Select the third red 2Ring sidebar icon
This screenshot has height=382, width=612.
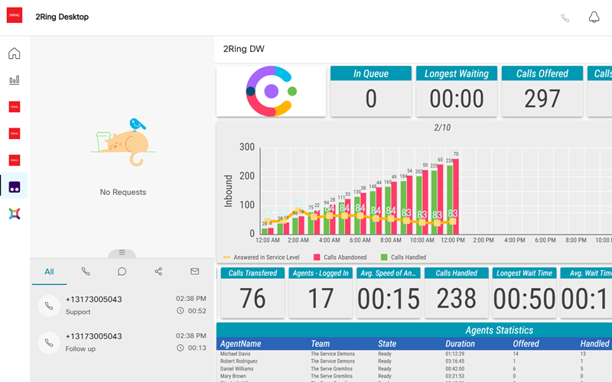(15, 160)
